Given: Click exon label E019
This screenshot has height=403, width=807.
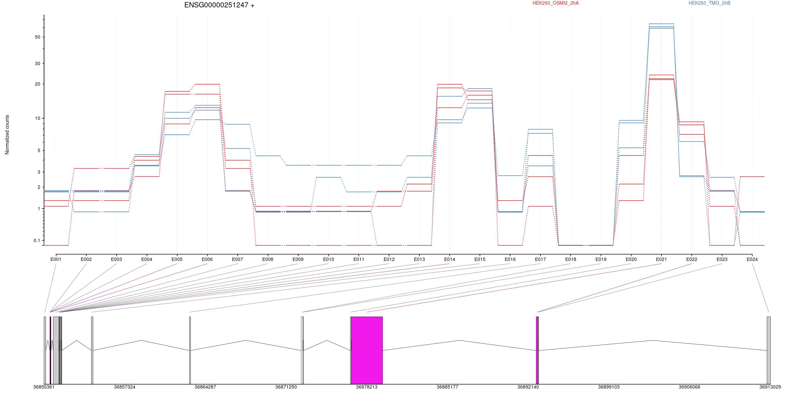Looking at the screenshot, I should tap(601, 259).
